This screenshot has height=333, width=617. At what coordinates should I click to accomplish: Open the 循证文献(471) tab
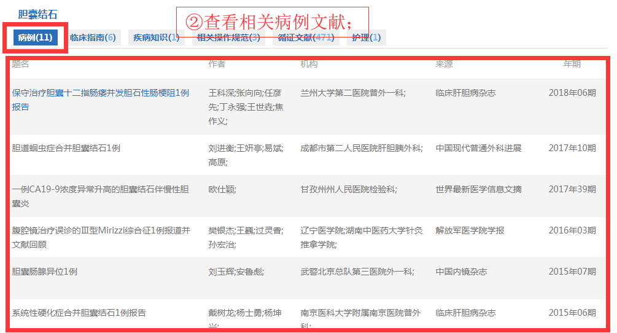[x=306, y=37]
